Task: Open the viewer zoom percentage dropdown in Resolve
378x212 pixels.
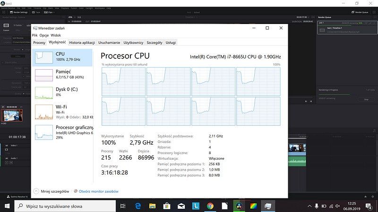Action: [72, 17]
